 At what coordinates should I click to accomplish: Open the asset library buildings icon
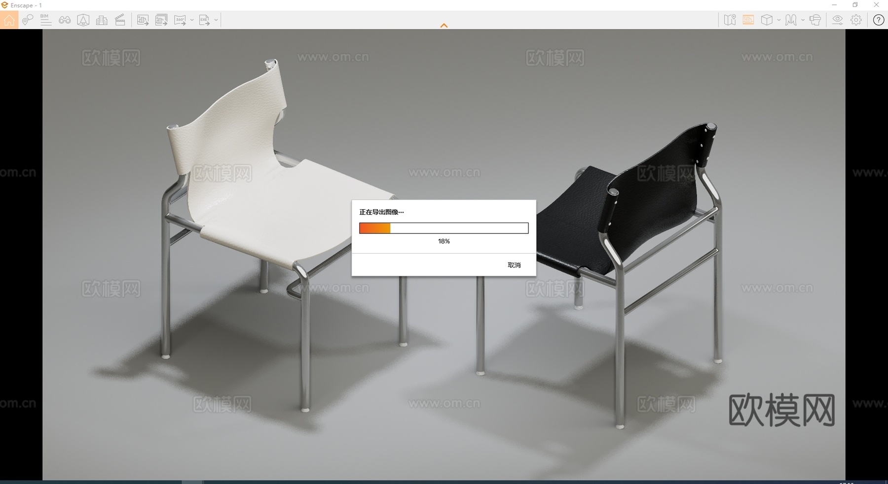(x=102, y=20)
